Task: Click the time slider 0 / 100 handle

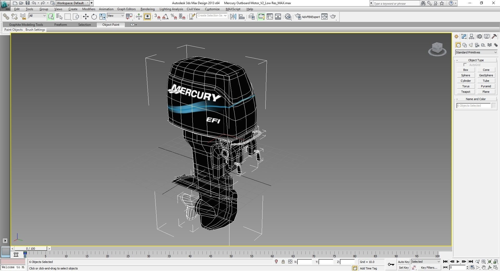Action: 31,249
